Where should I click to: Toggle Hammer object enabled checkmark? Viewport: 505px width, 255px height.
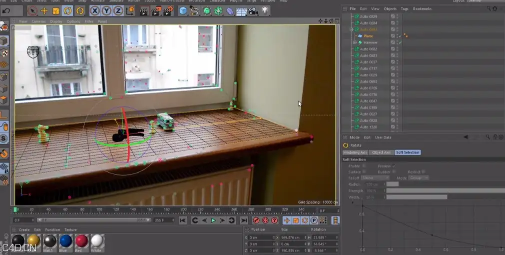400,42
